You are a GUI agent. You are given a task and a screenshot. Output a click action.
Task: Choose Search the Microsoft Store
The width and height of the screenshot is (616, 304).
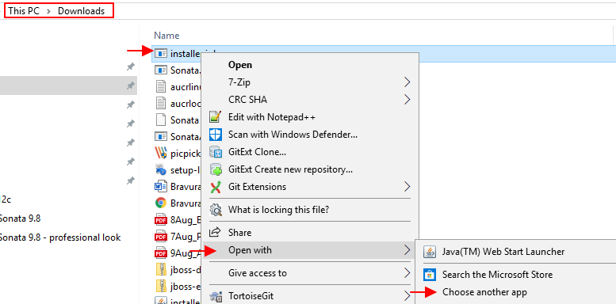click(x=497, y=275)
